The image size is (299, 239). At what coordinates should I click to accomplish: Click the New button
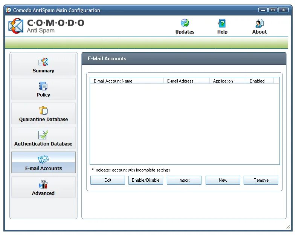(x=223, y=180)
